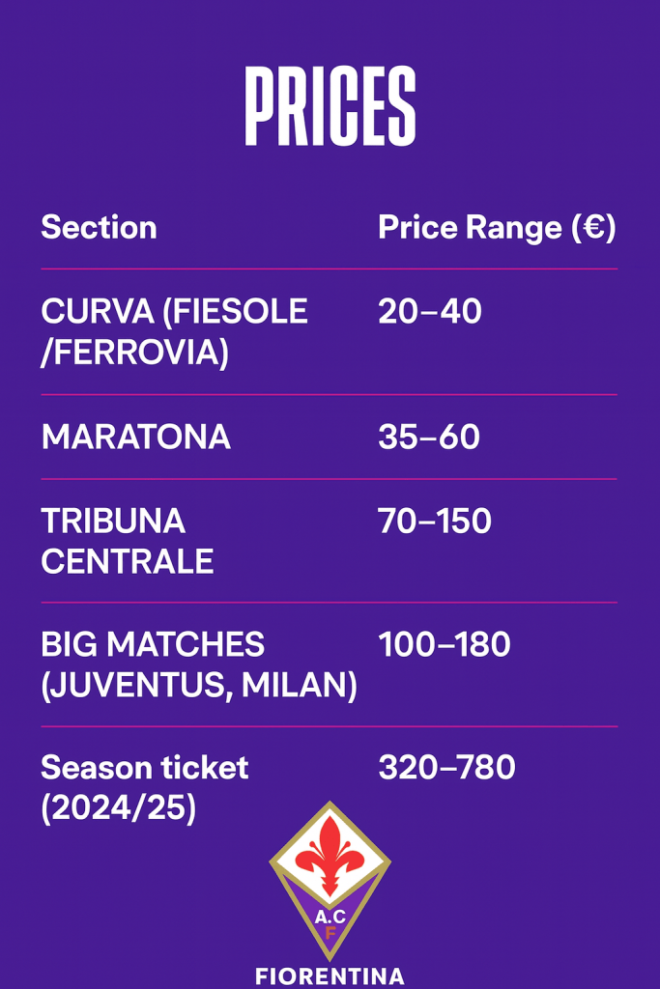Click the A.C letters in the crest
The width and height of the screenshot is (660, 989).
[330, 917]
